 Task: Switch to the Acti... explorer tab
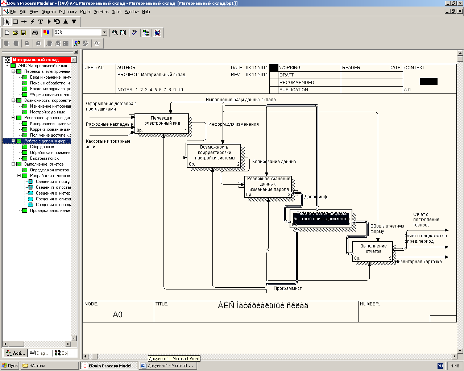coord(15,353)
